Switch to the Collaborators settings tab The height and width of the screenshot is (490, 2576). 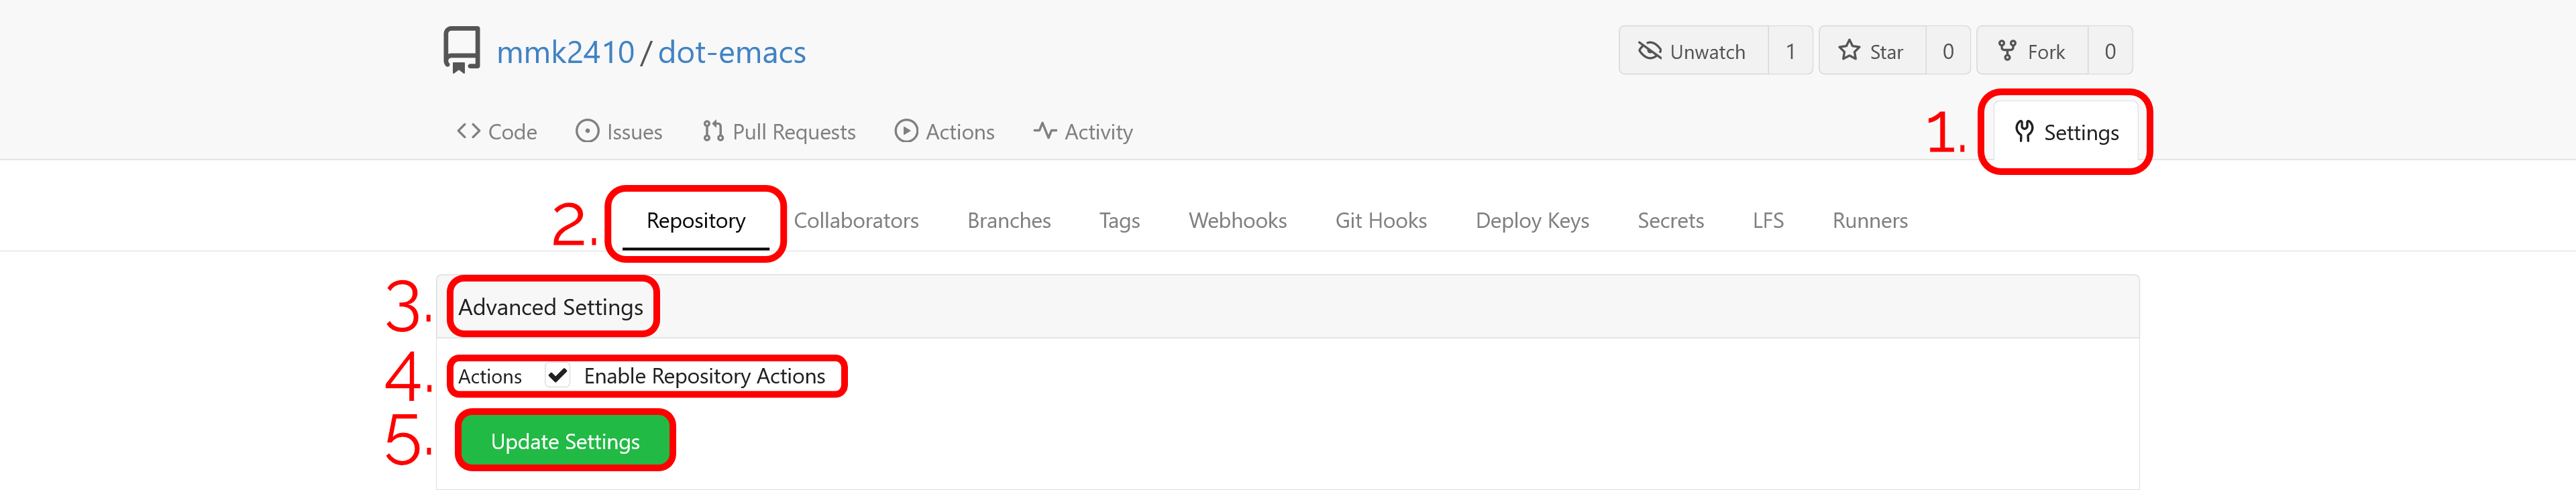point(856,221)
